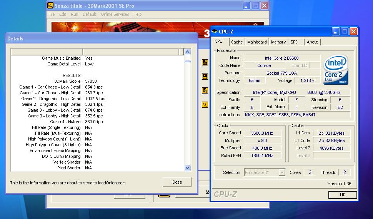Open the Help menu in 3DMark2001
The image size is (373, 219).
(138, 14)
